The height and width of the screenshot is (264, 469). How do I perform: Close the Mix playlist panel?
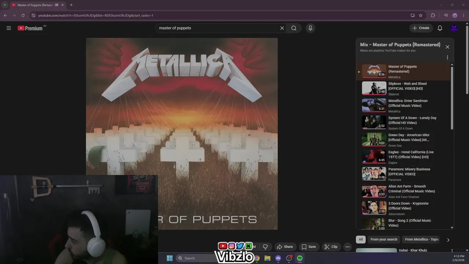click(x=447, y=47)
